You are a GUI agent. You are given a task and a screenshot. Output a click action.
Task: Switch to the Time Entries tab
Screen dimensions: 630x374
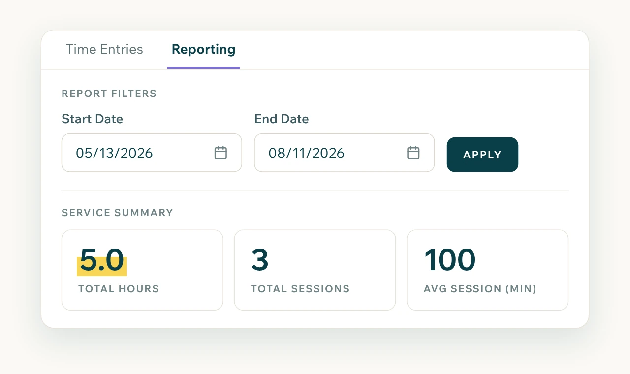tap(104, 49)
